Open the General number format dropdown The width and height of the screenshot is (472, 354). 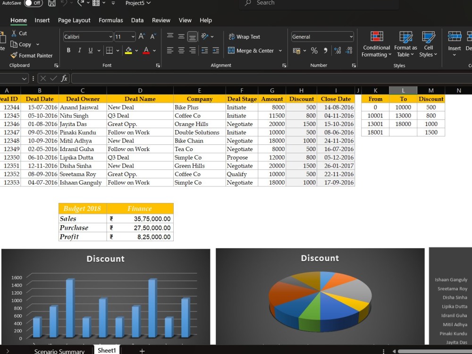click(x=351, y=37)
